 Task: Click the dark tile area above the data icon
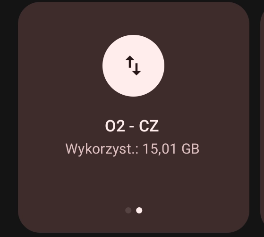pyautogui.click(x=133, y=18)
